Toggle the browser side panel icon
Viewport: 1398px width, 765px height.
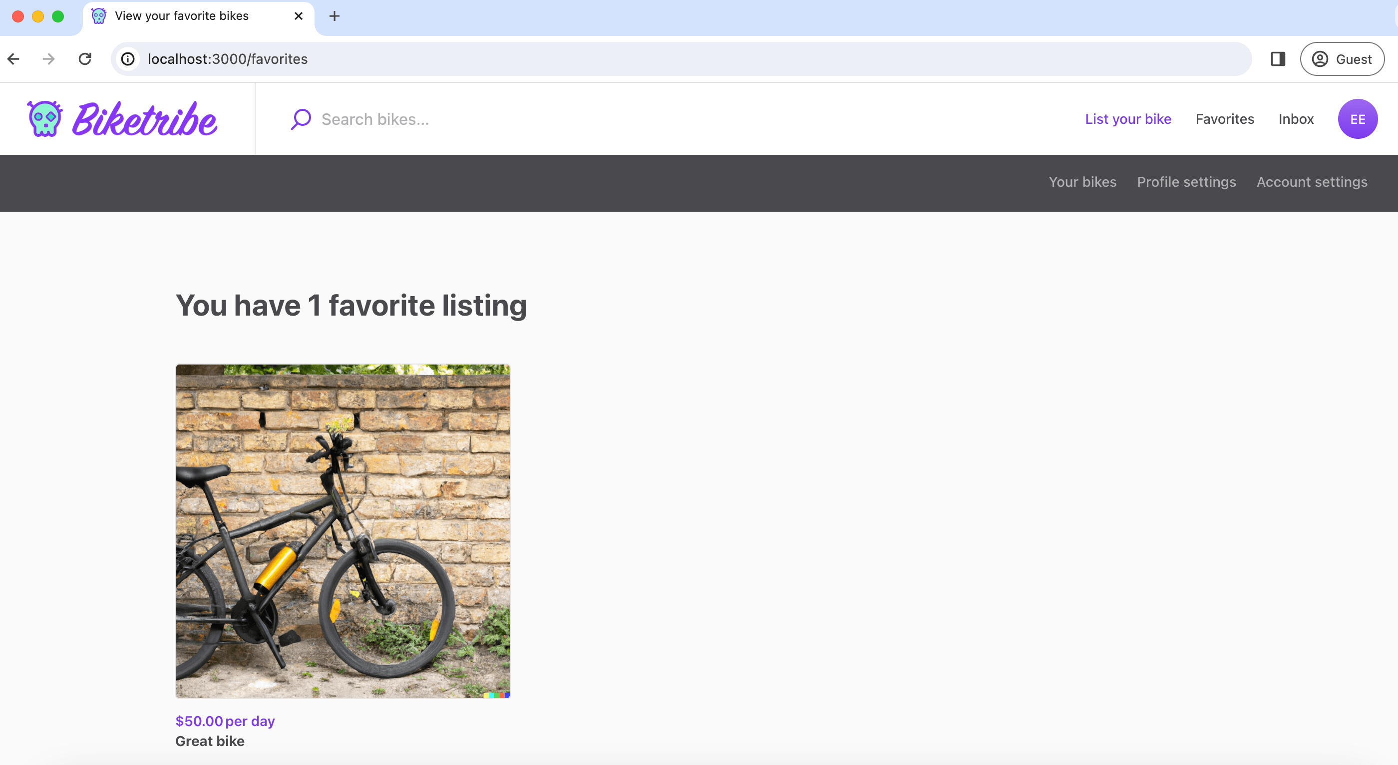click(x=1278, y=58)
